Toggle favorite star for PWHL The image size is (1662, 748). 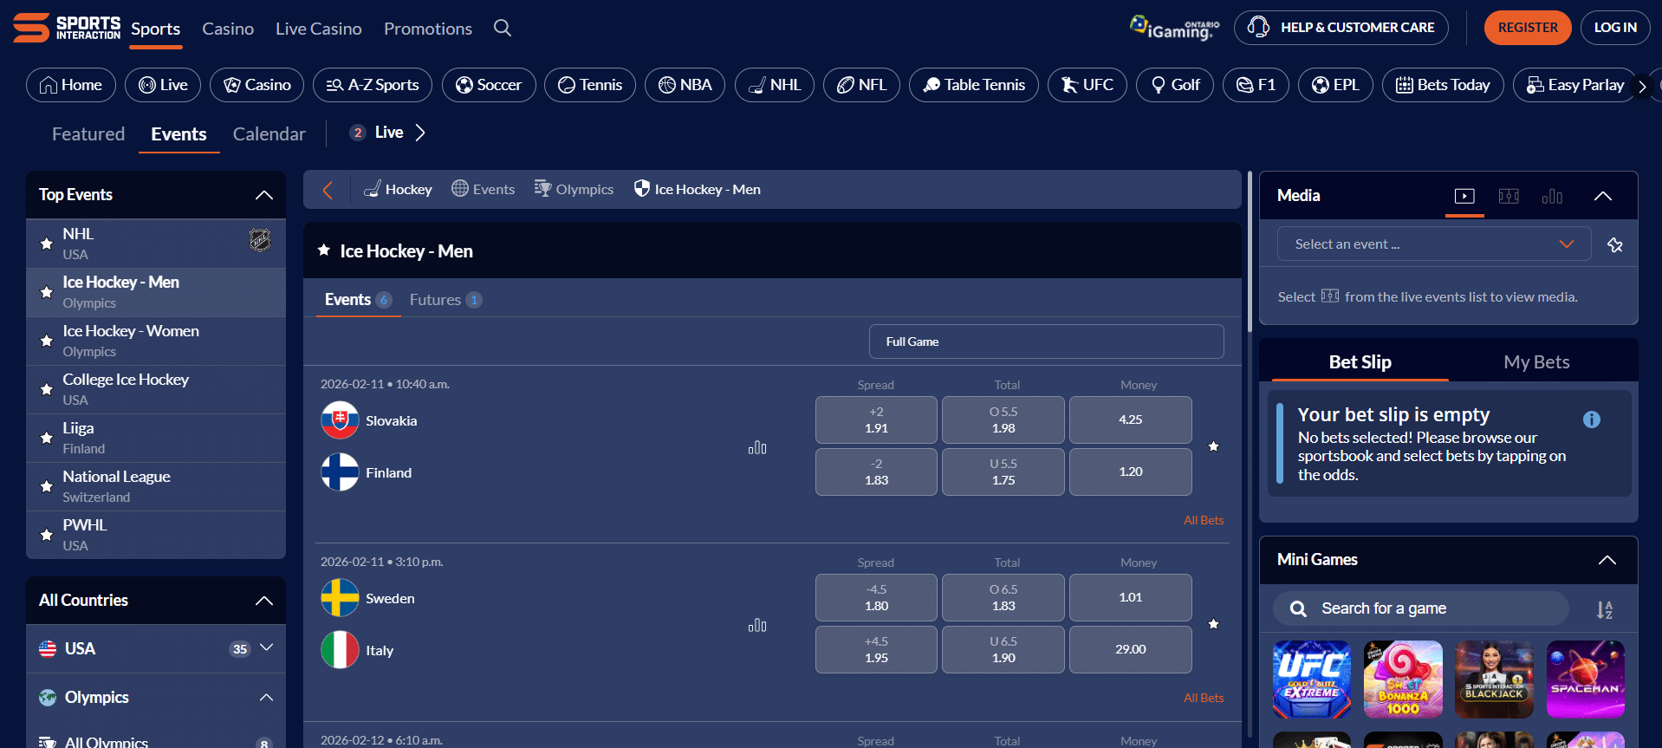click(47, 536)
